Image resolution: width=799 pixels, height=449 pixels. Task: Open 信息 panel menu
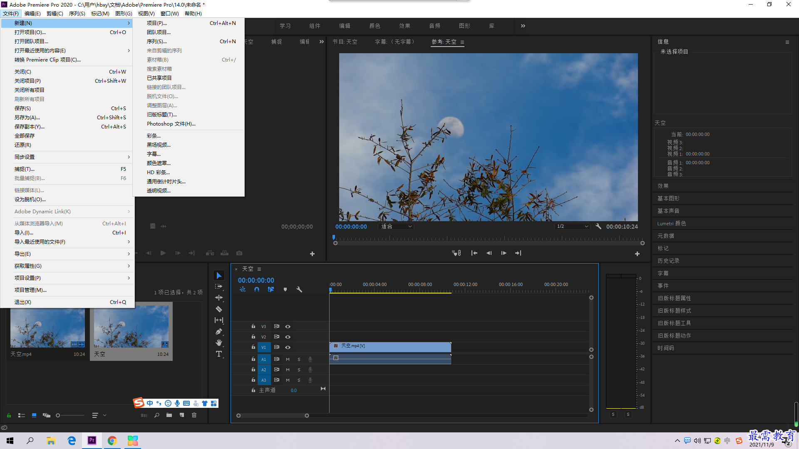(x=787, y=42)
